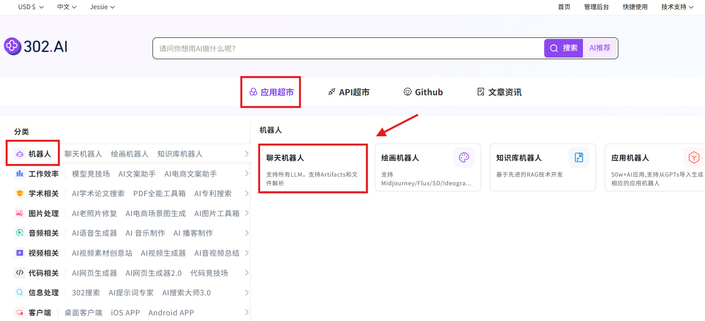Select the 学术相关 category
This screenshot has width=705, height=321.
coord(44,193)
